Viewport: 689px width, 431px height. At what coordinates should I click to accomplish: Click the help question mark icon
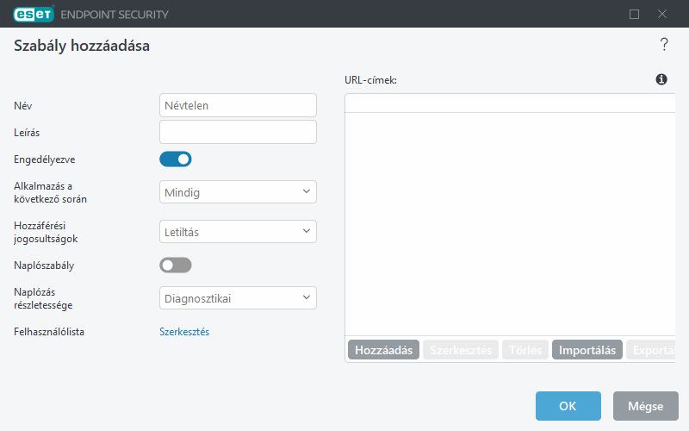point(664,45)
